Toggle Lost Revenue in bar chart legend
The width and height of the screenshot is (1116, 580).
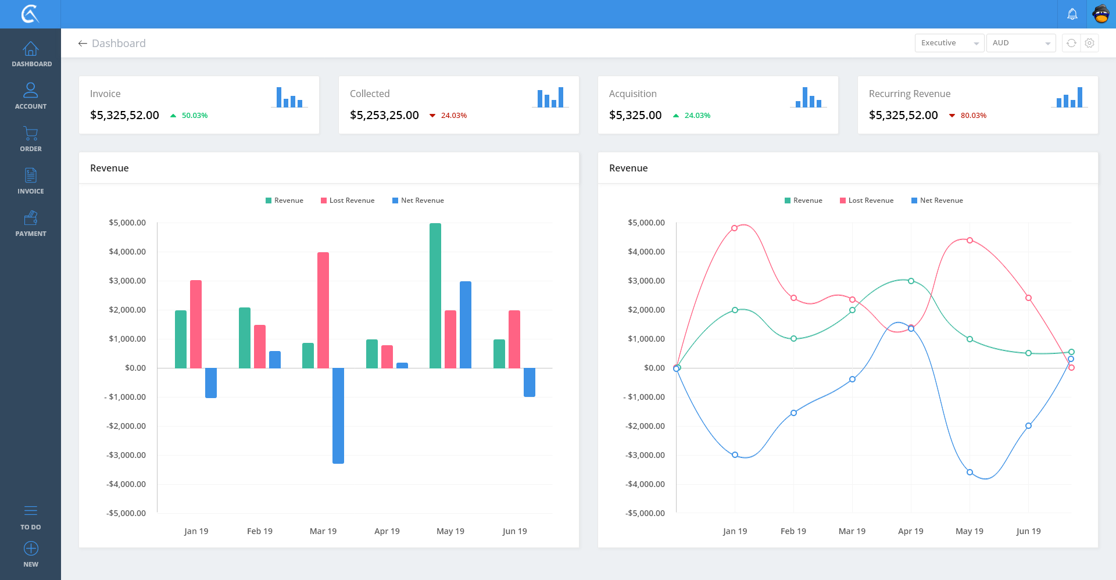(348, 201)
